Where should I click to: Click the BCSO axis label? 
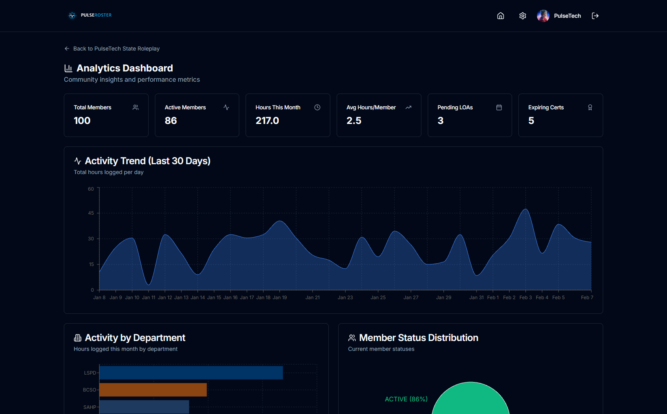point(89,390)
